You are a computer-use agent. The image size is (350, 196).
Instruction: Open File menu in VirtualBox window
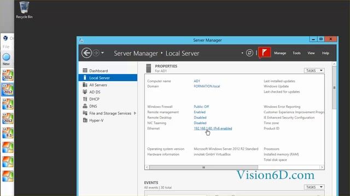click(x=6, y=47)
